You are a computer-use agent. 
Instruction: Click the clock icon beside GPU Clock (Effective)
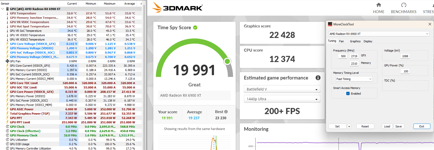(7, 131)
